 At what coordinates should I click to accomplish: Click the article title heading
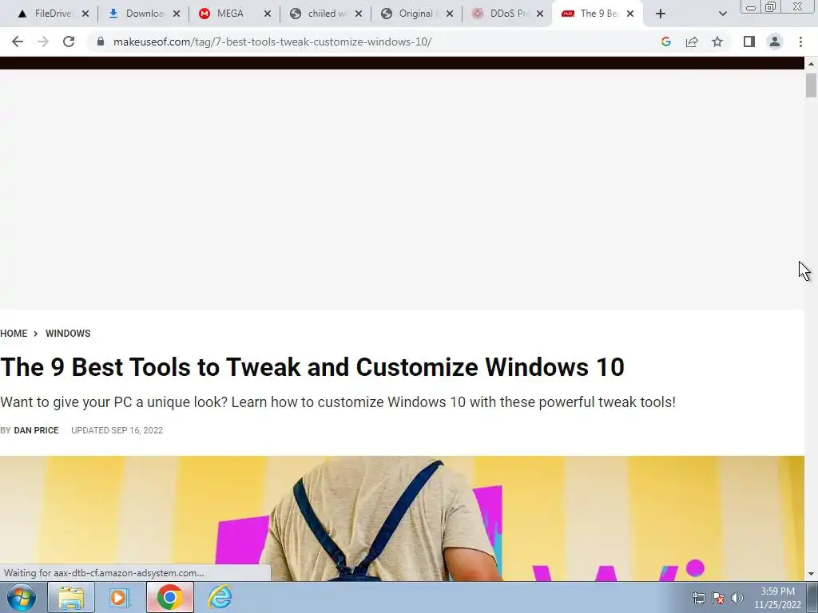click(312, 367)
